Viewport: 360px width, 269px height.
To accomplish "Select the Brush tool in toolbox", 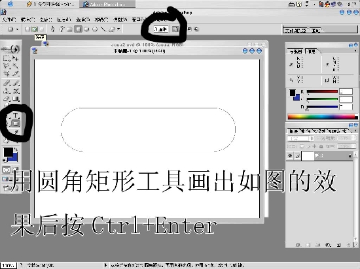I will coord(16,83).
